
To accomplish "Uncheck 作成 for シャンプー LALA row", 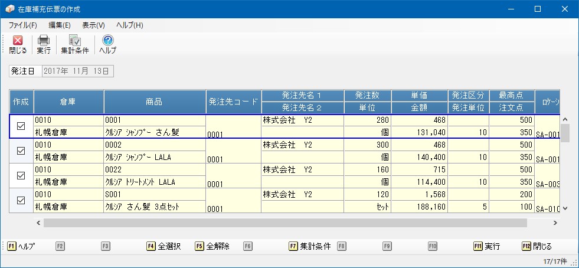I will point(21,151).
